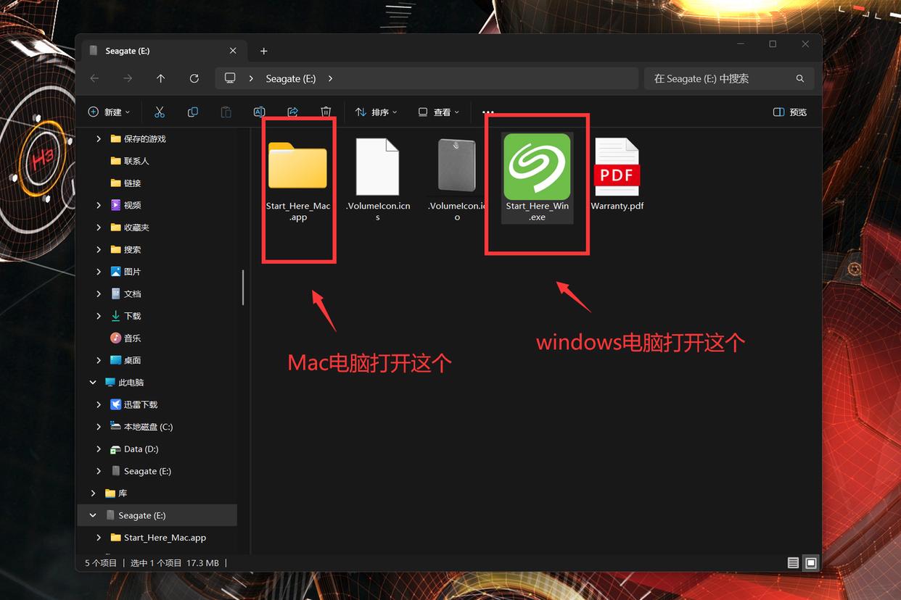The height and width of the screenshot is (600, 901).
Task: Click the Seagate (E:) window tab
Action: point(162,51)
